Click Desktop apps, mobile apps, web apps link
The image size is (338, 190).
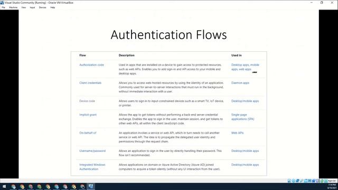tap(245, 67)
